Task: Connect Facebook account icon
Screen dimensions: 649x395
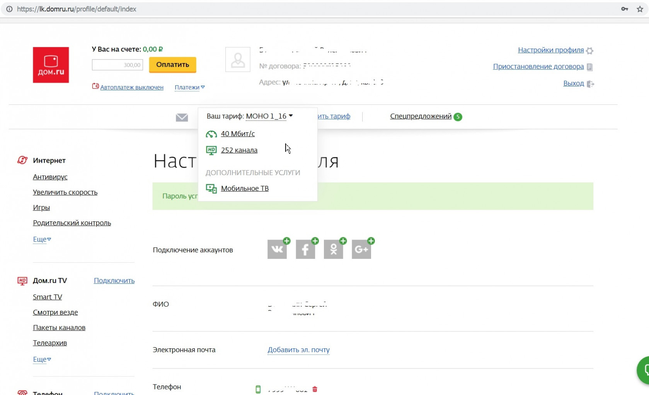Action: click(305, 249)
